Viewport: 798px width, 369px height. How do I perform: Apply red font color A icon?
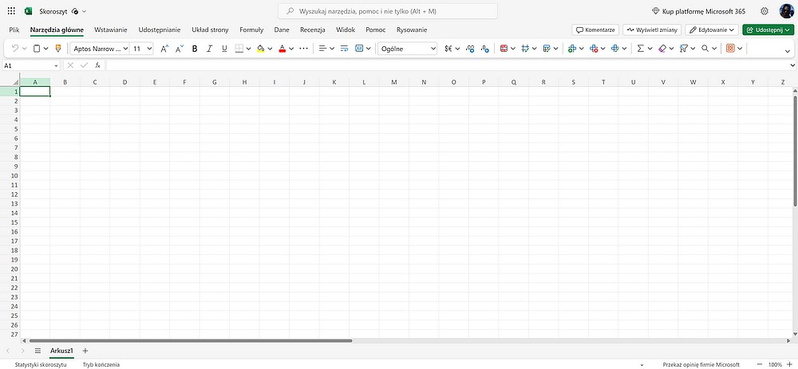[x=282, y=49]
